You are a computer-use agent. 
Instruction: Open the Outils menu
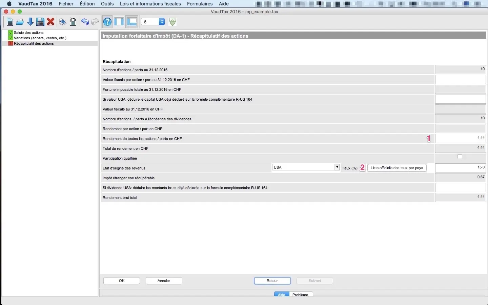107,4
